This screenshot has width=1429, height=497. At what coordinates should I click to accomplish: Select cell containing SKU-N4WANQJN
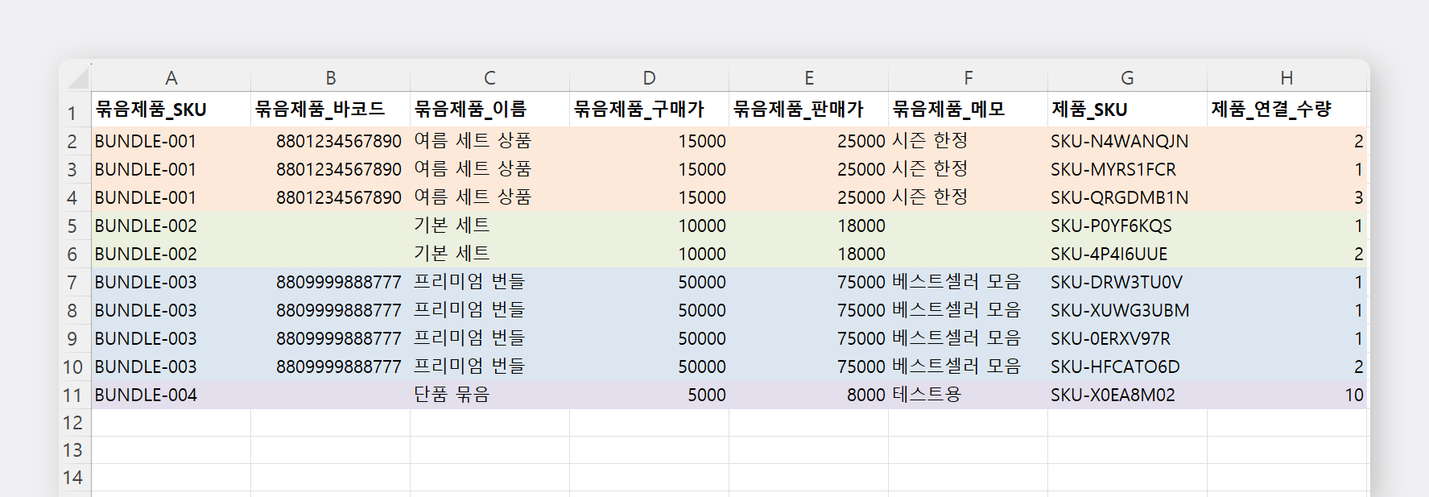tap(1126, 142)
